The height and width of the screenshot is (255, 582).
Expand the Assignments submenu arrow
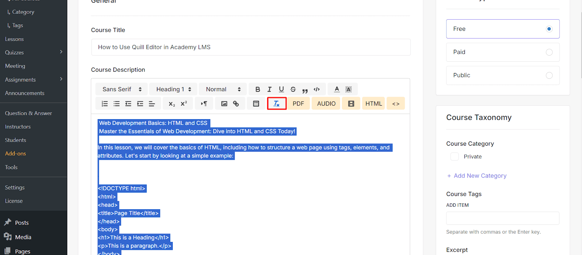click(x=61, y=79)
